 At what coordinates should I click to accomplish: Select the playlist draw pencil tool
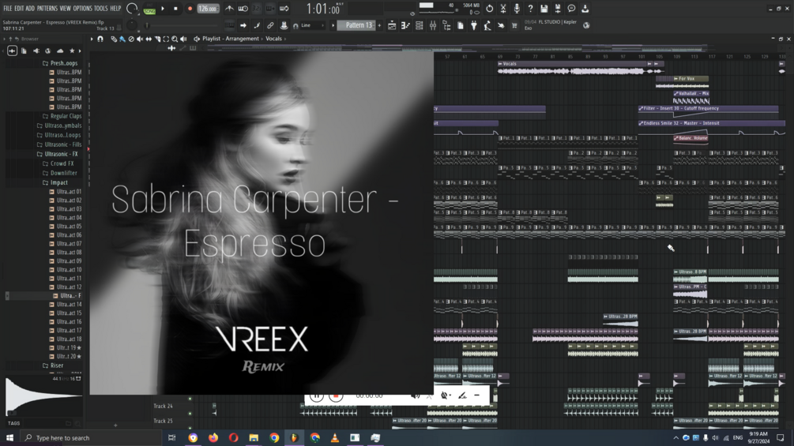pyautogui.click(x=114, y=39)
